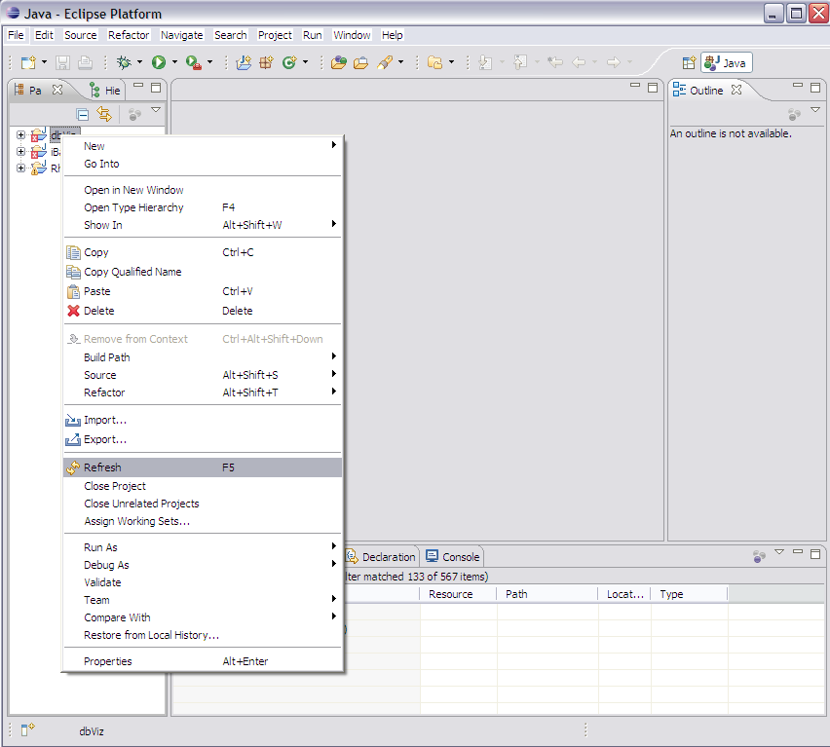
Task: Click the focus-on-task icon in bottom panel
Action: pyautogui.click(x=759, y=556)
